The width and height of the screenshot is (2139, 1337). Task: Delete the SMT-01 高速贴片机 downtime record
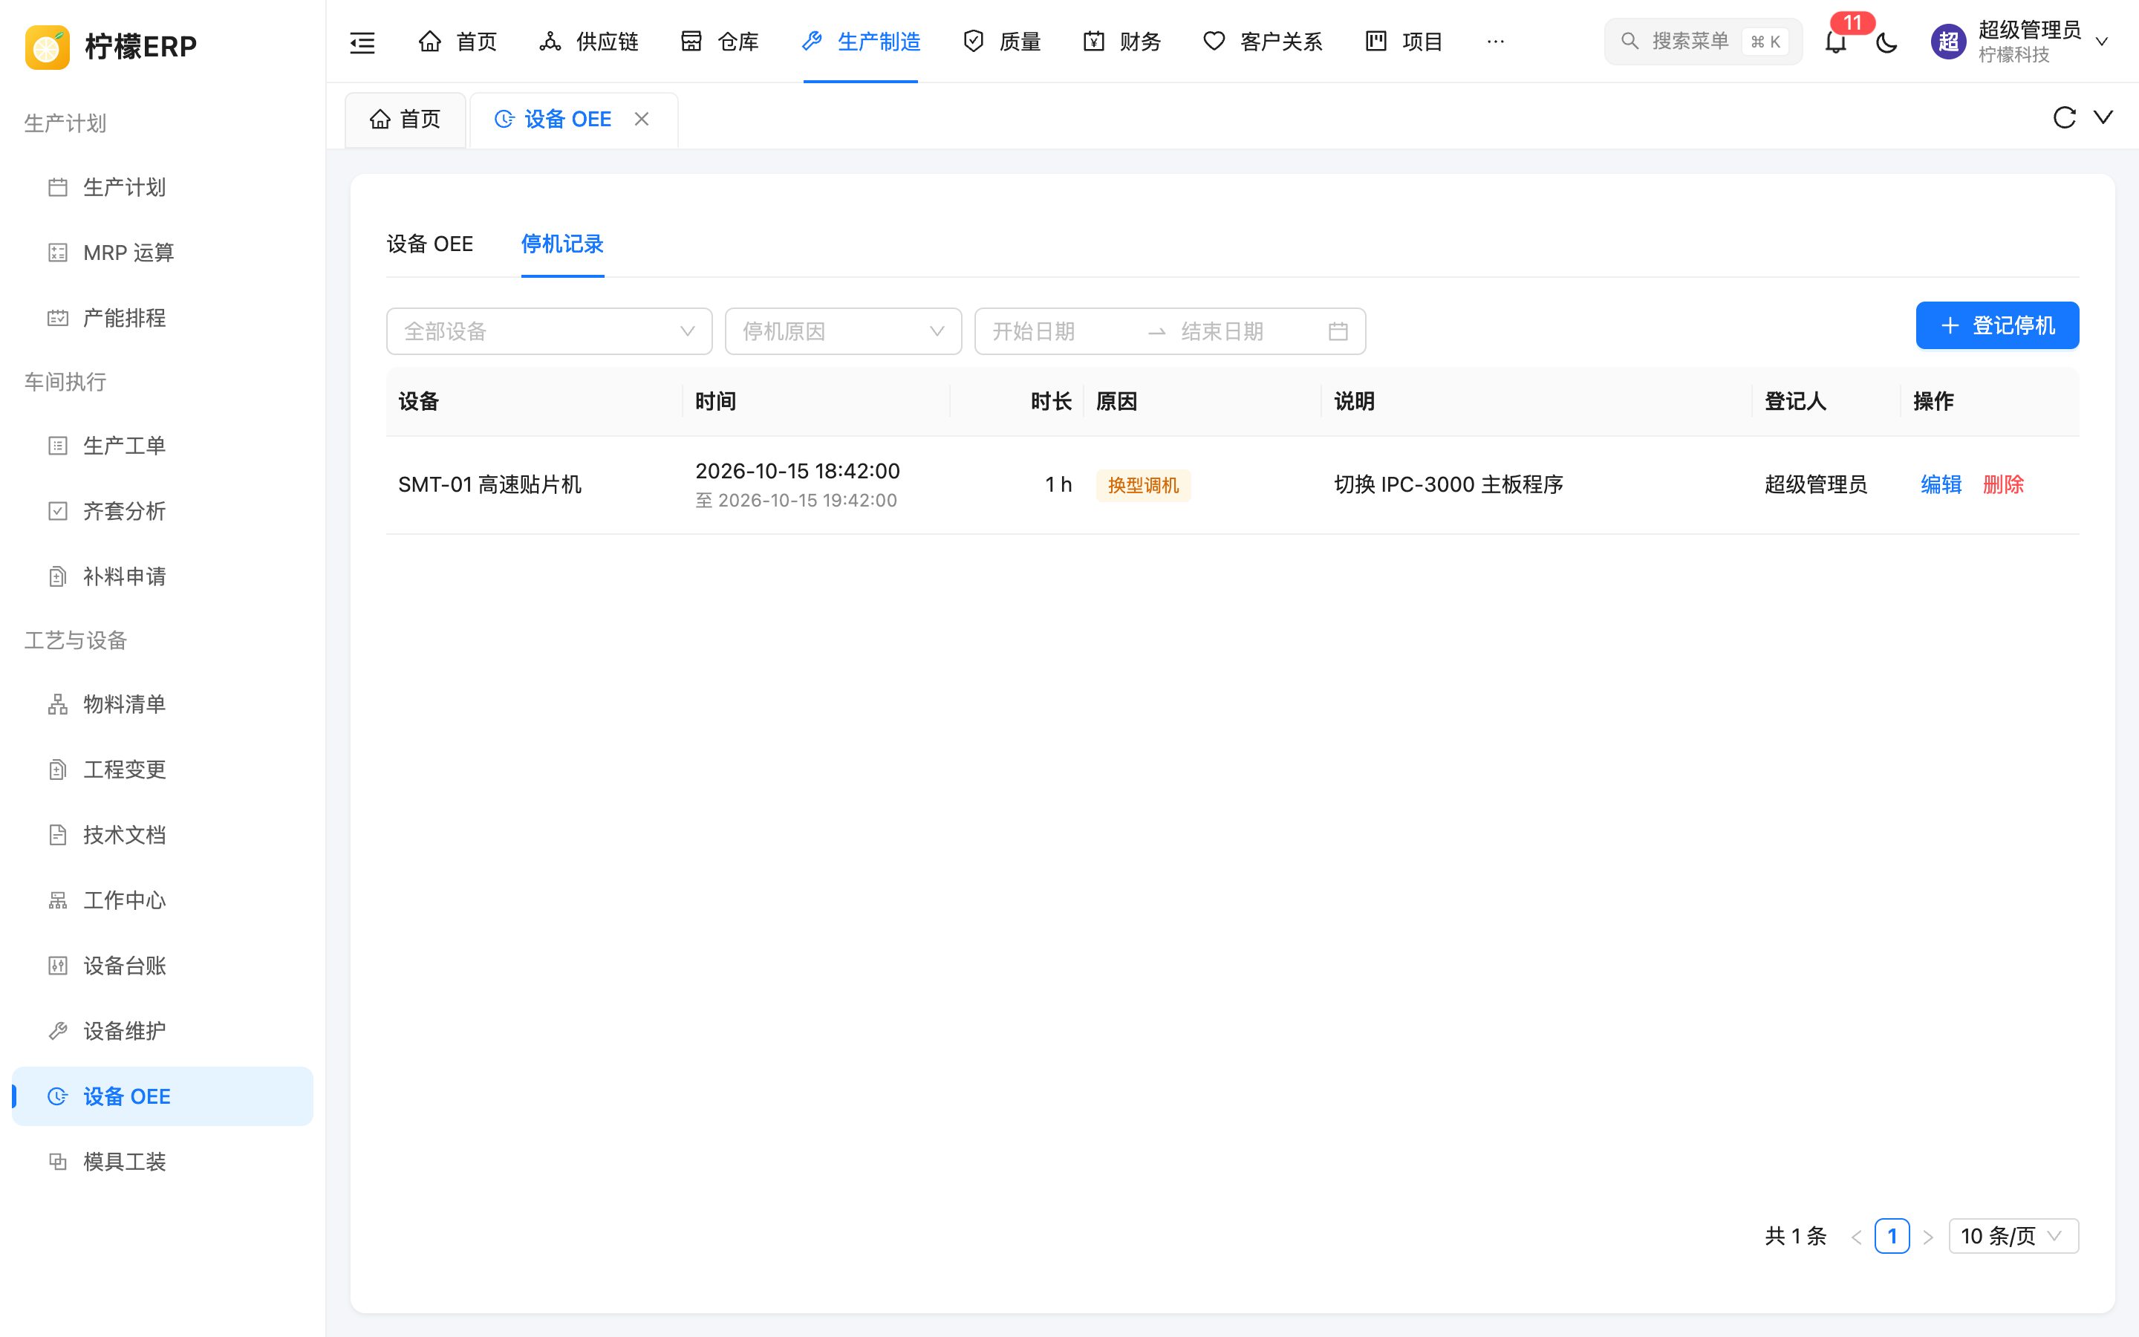pos(2003,484)
